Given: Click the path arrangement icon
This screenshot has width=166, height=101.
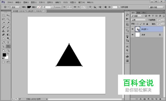Looking at the screenshot, I should coord(100,7).
